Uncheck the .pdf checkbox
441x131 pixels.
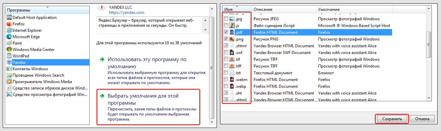[226, 32]
